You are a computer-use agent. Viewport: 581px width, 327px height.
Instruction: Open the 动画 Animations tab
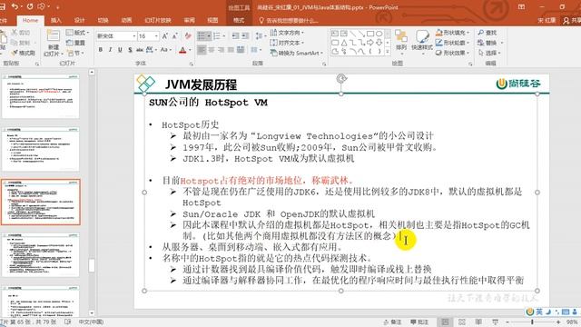tap(126, 20)
